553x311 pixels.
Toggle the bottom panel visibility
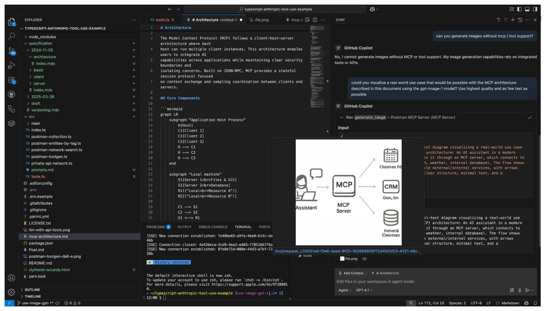(527, 9)
